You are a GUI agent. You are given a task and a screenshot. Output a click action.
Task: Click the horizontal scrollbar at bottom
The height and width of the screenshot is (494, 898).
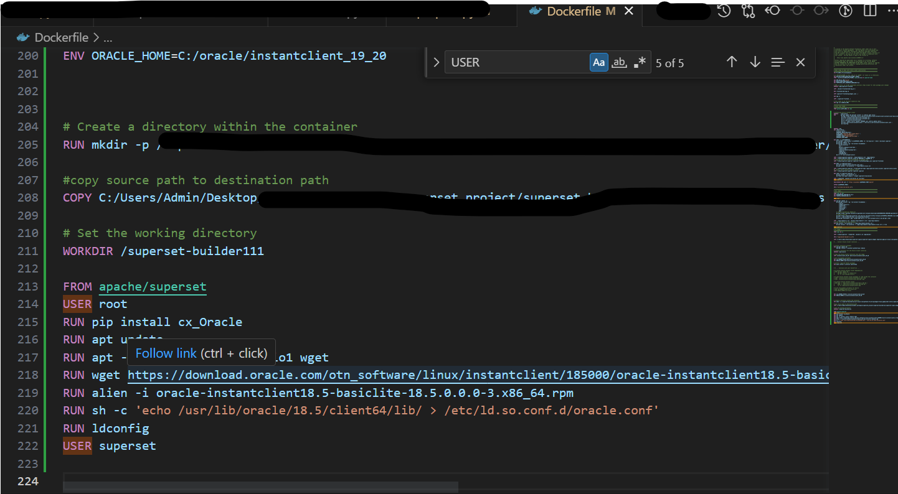click(260, 486)
